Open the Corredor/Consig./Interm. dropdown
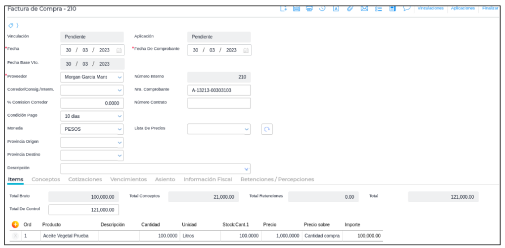Screen dimensions: 505x248 click(x=120, y=91)
